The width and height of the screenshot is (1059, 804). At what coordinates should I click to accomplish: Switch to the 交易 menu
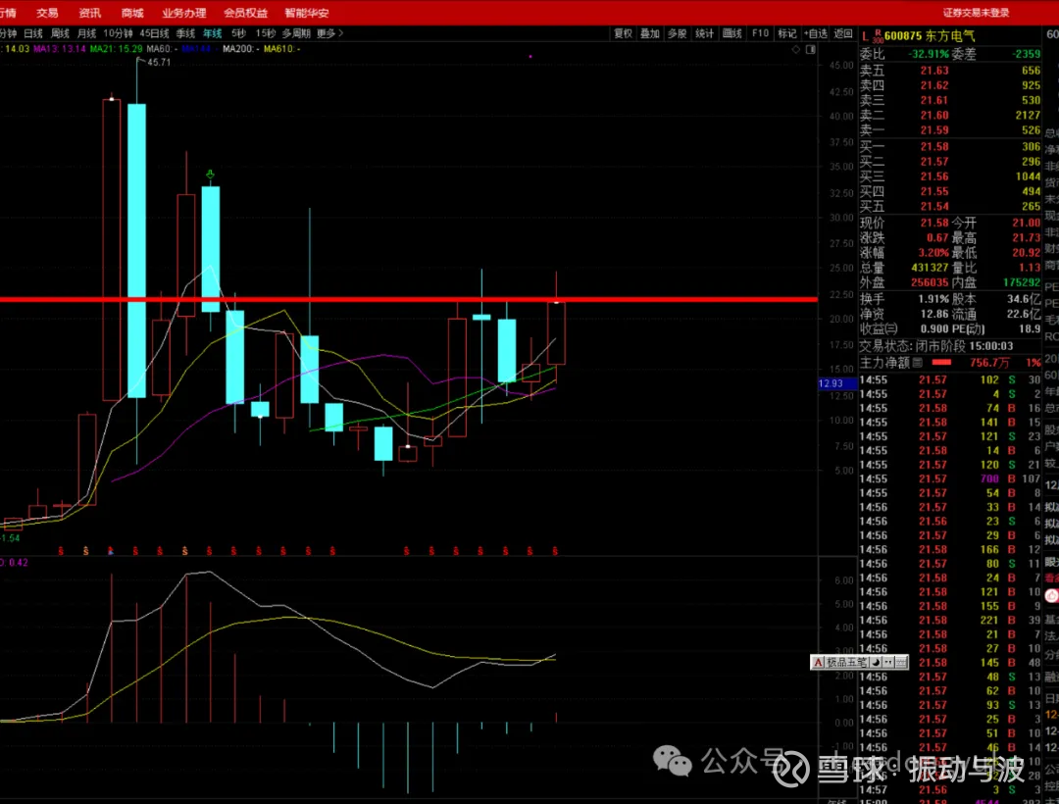[47, 13]
